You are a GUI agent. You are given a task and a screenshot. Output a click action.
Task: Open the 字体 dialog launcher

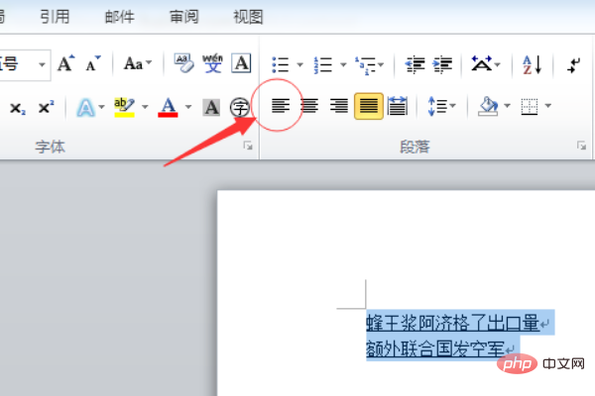[249, 147]
